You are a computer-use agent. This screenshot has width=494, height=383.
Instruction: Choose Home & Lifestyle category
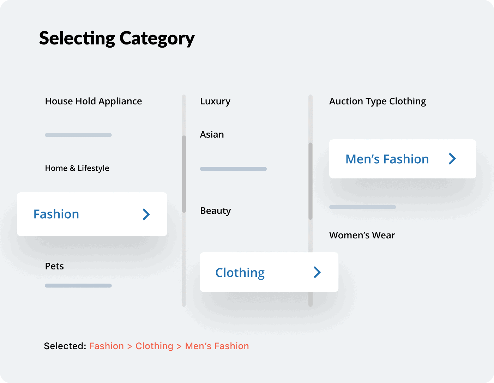pos(77,168)
